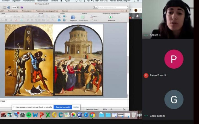Screen dimensions: 199x124
Task: Open the Organizar menu in menu bar
Action: pyautogui.click(x=16, y=1)
